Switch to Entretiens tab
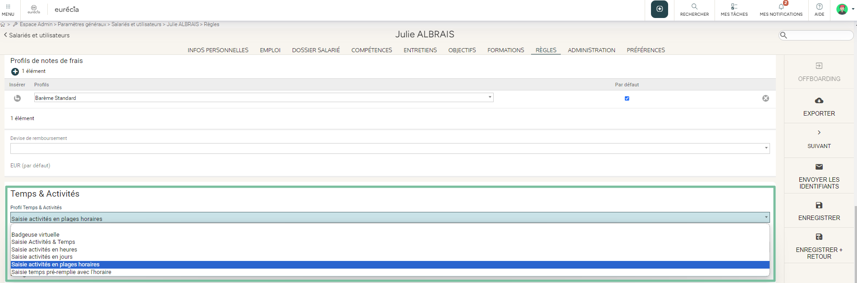This screenshot has width=857, height=283. [420, 50]
